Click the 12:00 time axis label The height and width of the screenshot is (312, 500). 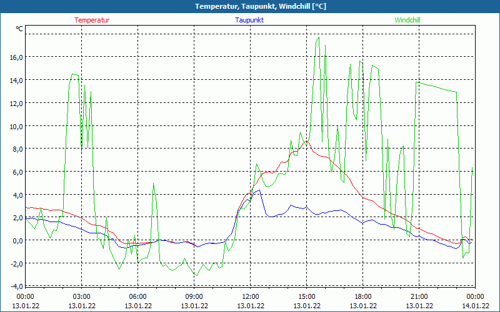point(251,296)
